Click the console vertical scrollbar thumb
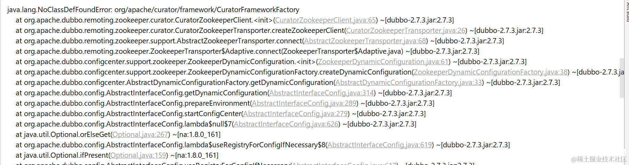This screenshot has height=165, width=629. [x=622, y=78]
